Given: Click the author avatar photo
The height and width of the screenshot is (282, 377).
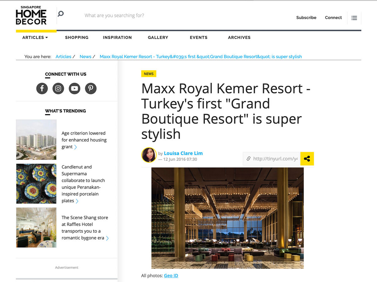Looking at the screenshot, I should click(x=149, y=155).
